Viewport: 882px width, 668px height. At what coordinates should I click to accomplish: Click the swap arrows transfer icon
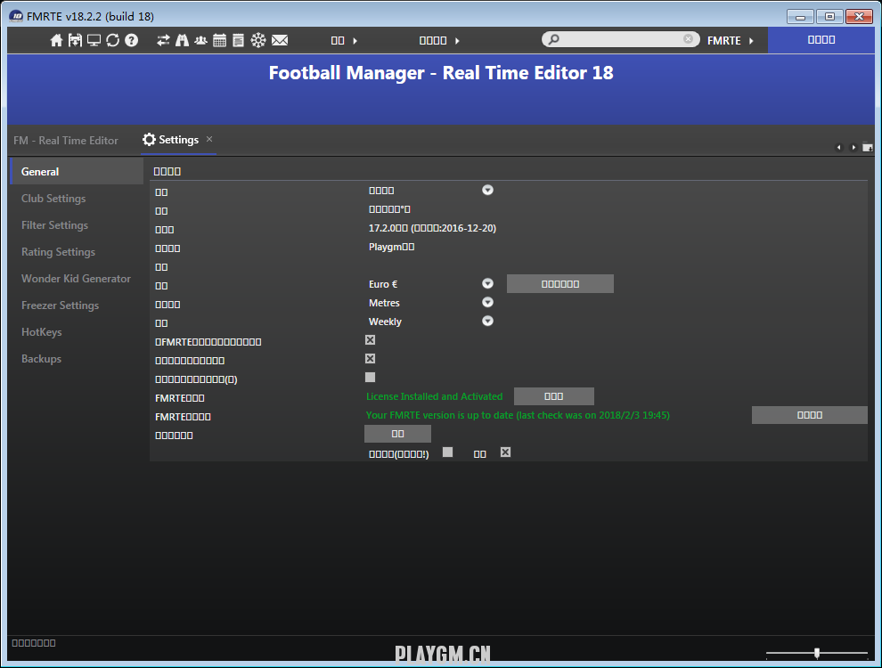pos(163,40)
